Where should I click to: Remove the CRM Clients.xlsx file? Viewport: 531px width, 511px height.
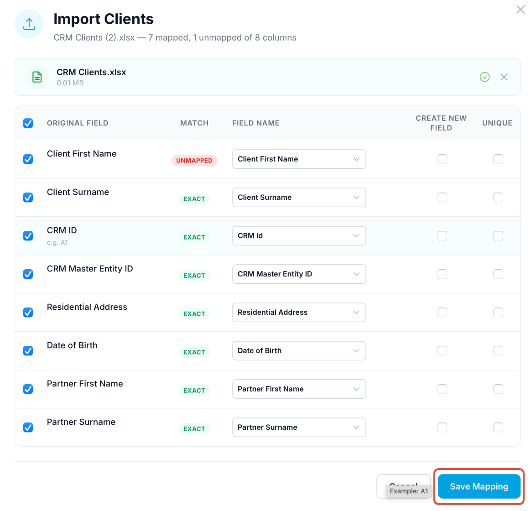pos(504,77)
